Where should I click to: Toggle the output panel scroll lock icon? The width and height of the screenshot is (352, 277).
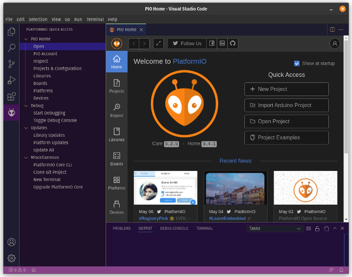[x=317, y=228]
